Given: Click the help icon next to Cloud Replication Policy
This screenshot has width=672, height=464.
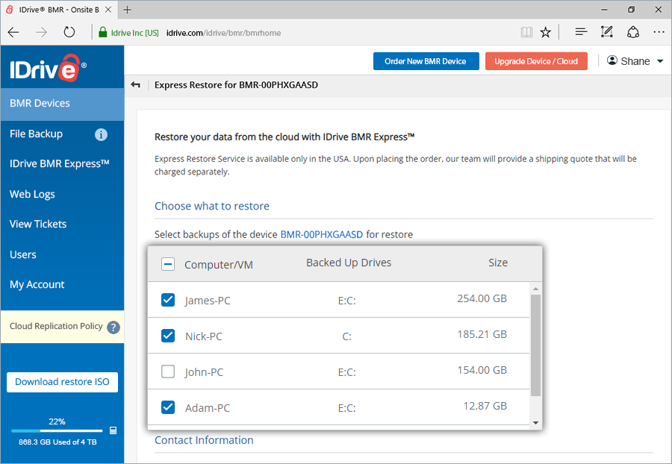Looking at the screenshot, I should 113,326.
